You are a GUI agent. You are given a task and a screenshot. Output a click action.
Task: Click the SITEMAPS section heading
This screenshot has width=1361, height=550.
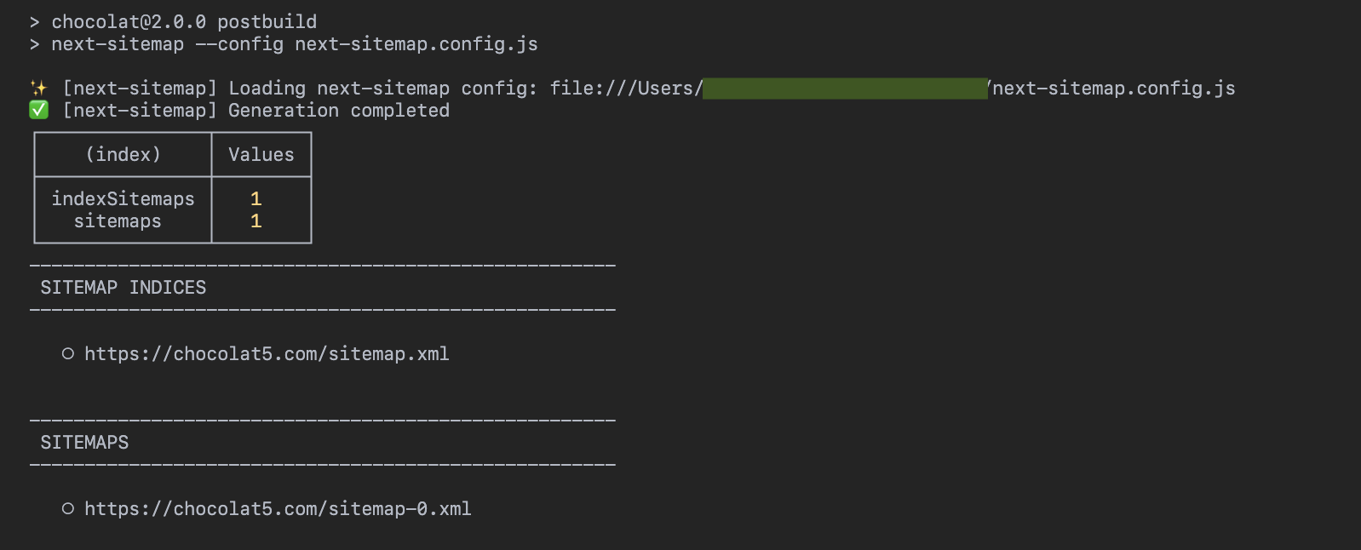coord(84,442)
